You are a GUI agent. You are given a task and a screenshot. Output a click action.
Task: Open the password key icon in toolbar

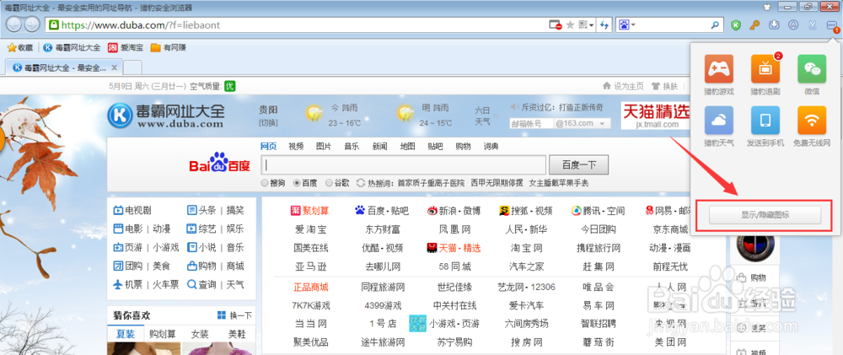click(x=754, y=24)
